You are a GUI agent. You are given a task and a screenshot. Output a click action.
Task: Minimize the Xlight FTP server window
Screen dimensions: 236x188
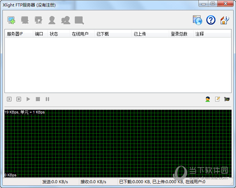coord(204,4)
